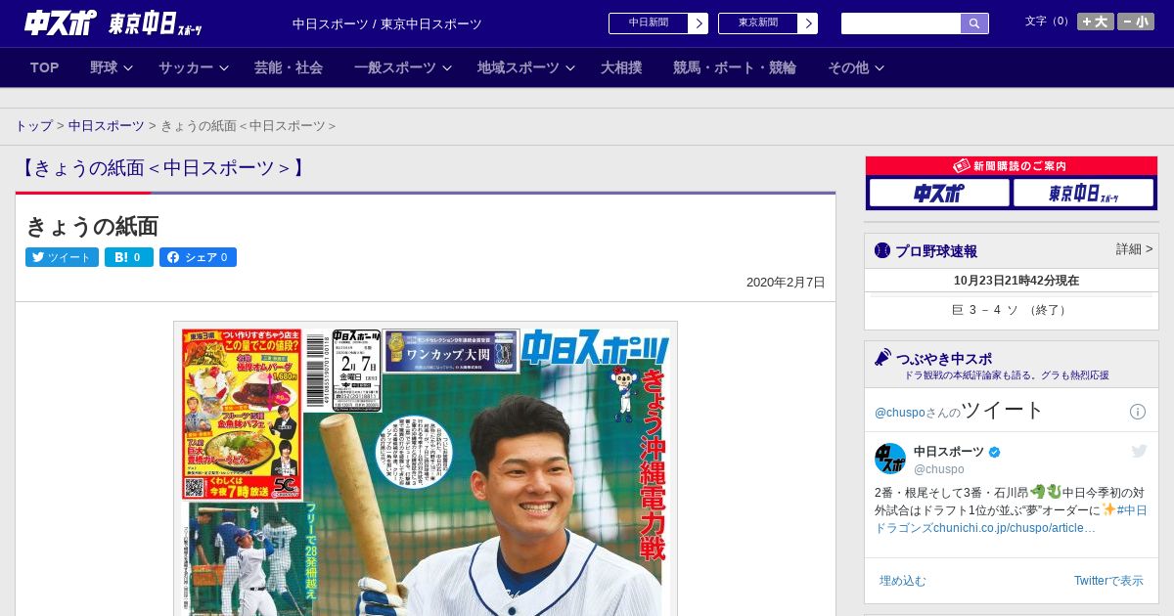Click the Twitter bird icon in tweet
Screen dimensions: 1174x616
coord(1139,451)
